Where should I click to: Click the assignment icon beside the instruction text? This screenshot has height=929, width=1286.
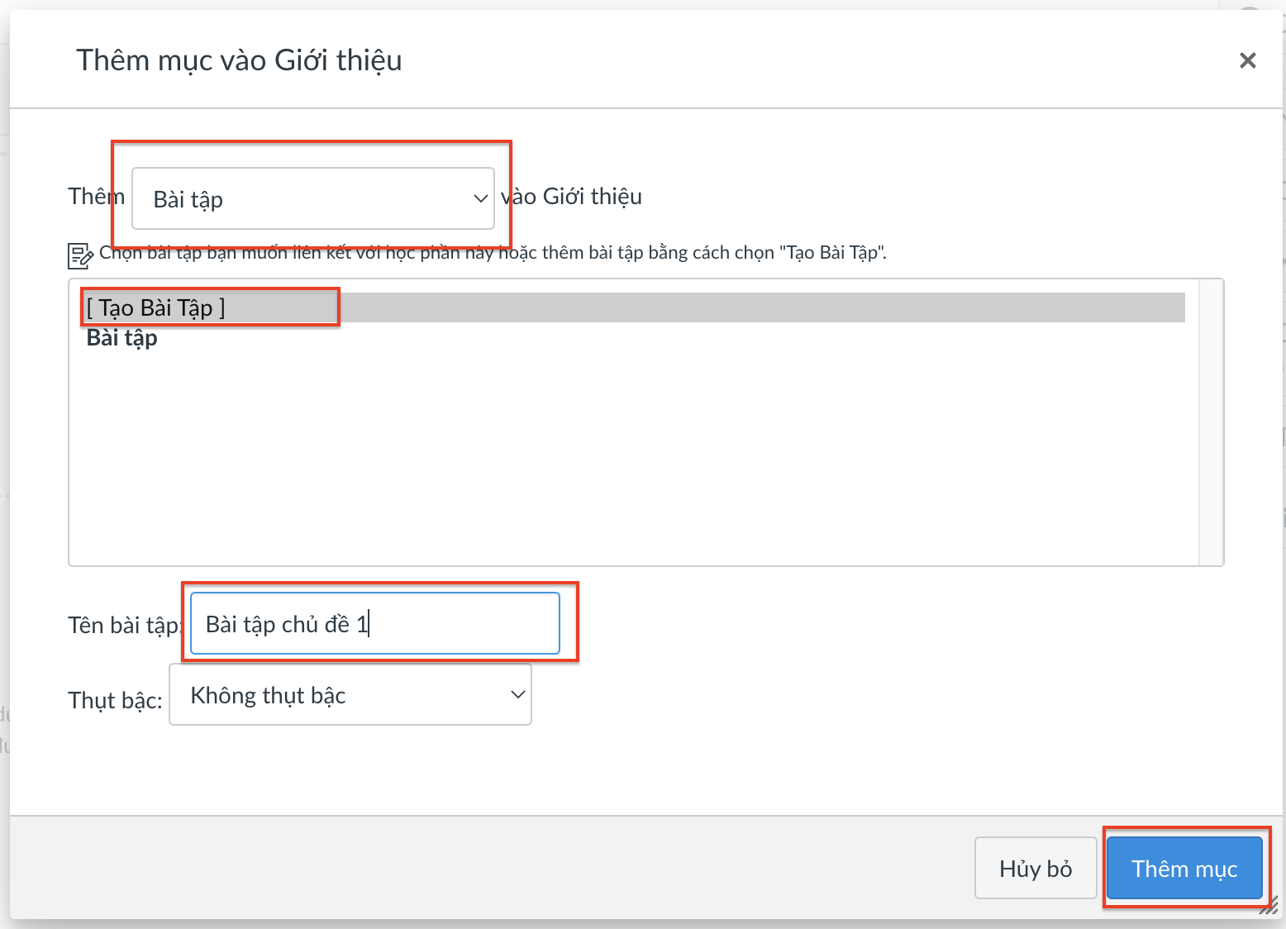[80, 255]
